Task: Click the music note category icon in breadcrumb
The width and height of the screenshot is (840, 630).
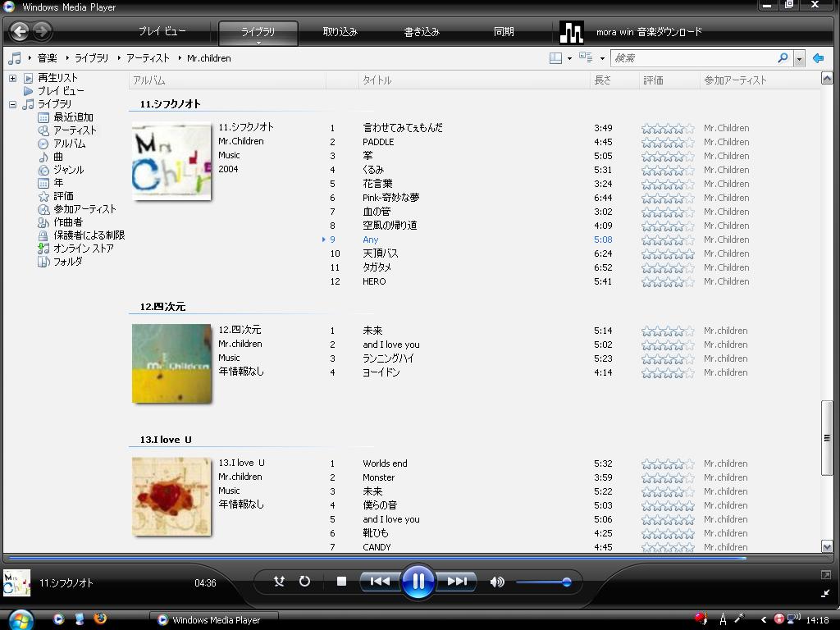Action: click(x=15, y=58)
